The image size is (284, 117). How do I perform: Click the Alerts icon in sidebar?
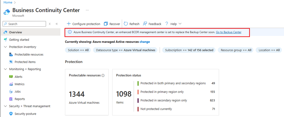11,76
